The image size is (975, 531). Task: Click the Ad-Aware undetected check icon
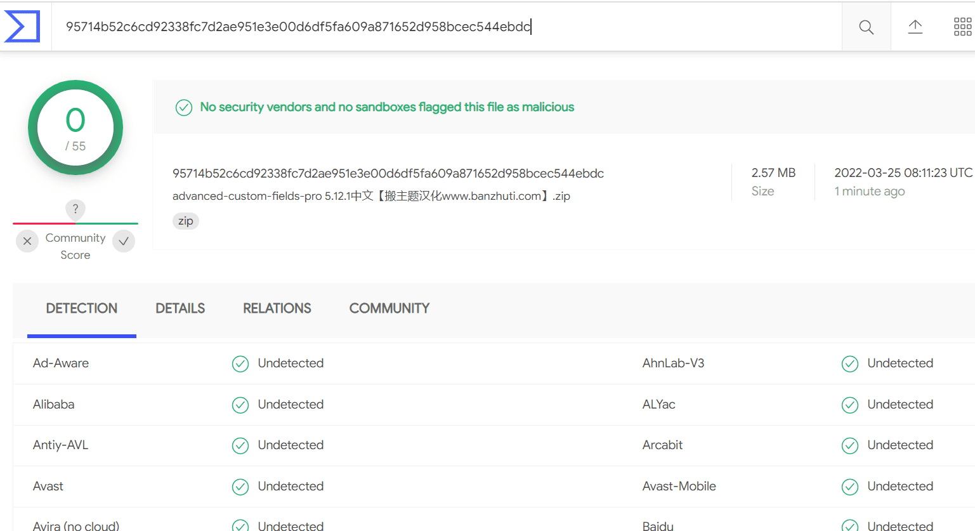point(240,364)
